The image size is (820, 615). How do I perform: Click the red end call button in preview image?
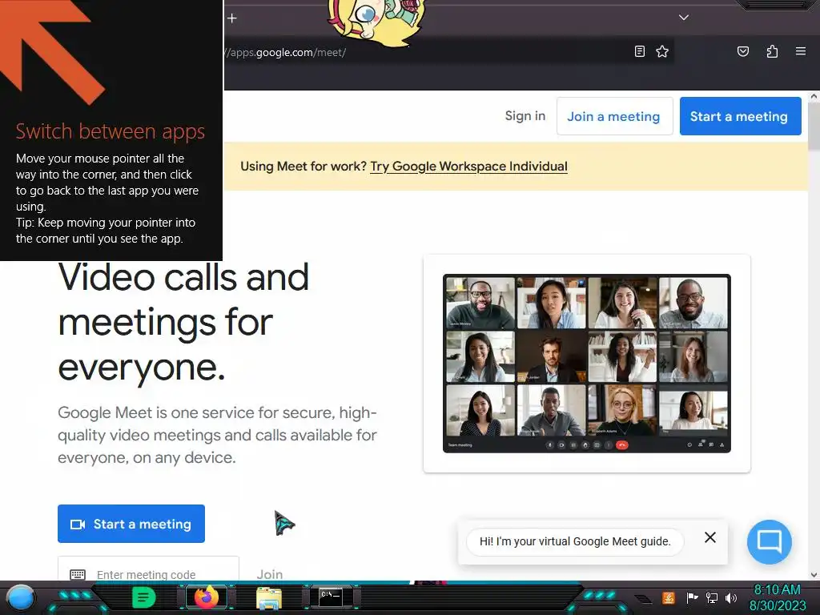[621, 445]
